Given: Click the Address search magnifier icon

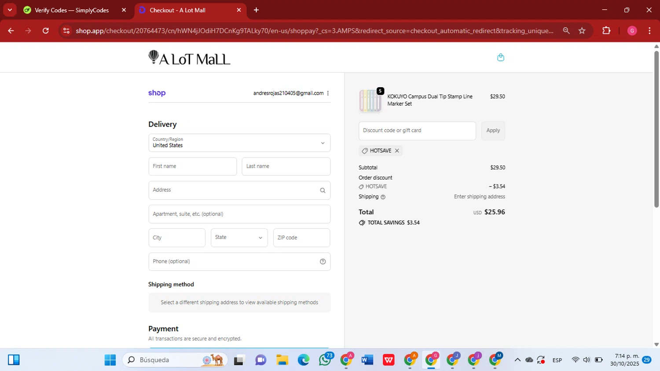Looking at the screenshot, I should click(323, 191).
